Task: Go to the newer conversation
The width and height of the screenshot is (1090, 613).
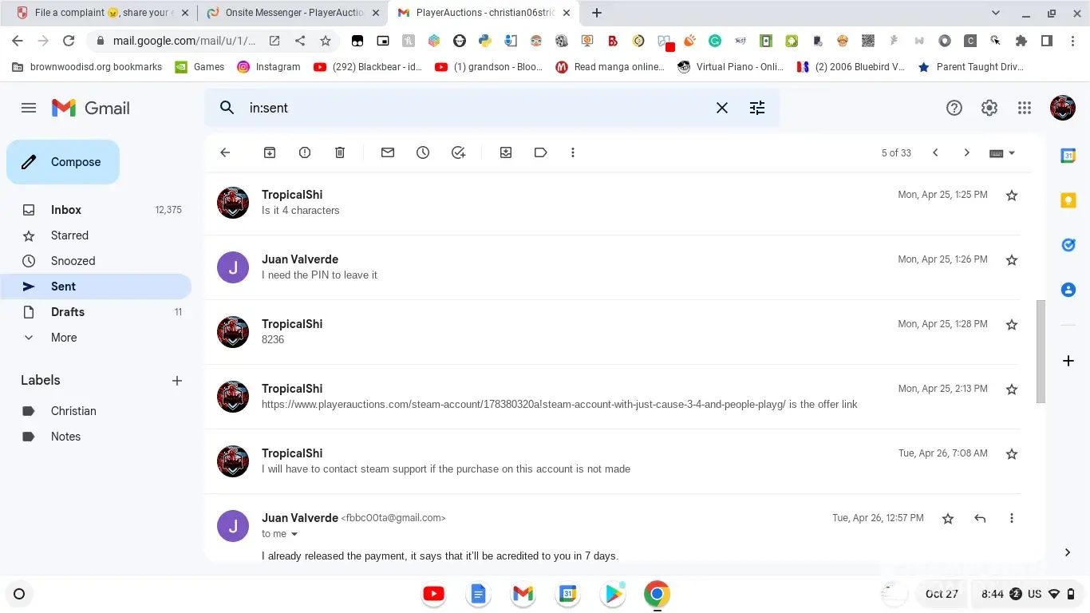Action: (935, 152)
